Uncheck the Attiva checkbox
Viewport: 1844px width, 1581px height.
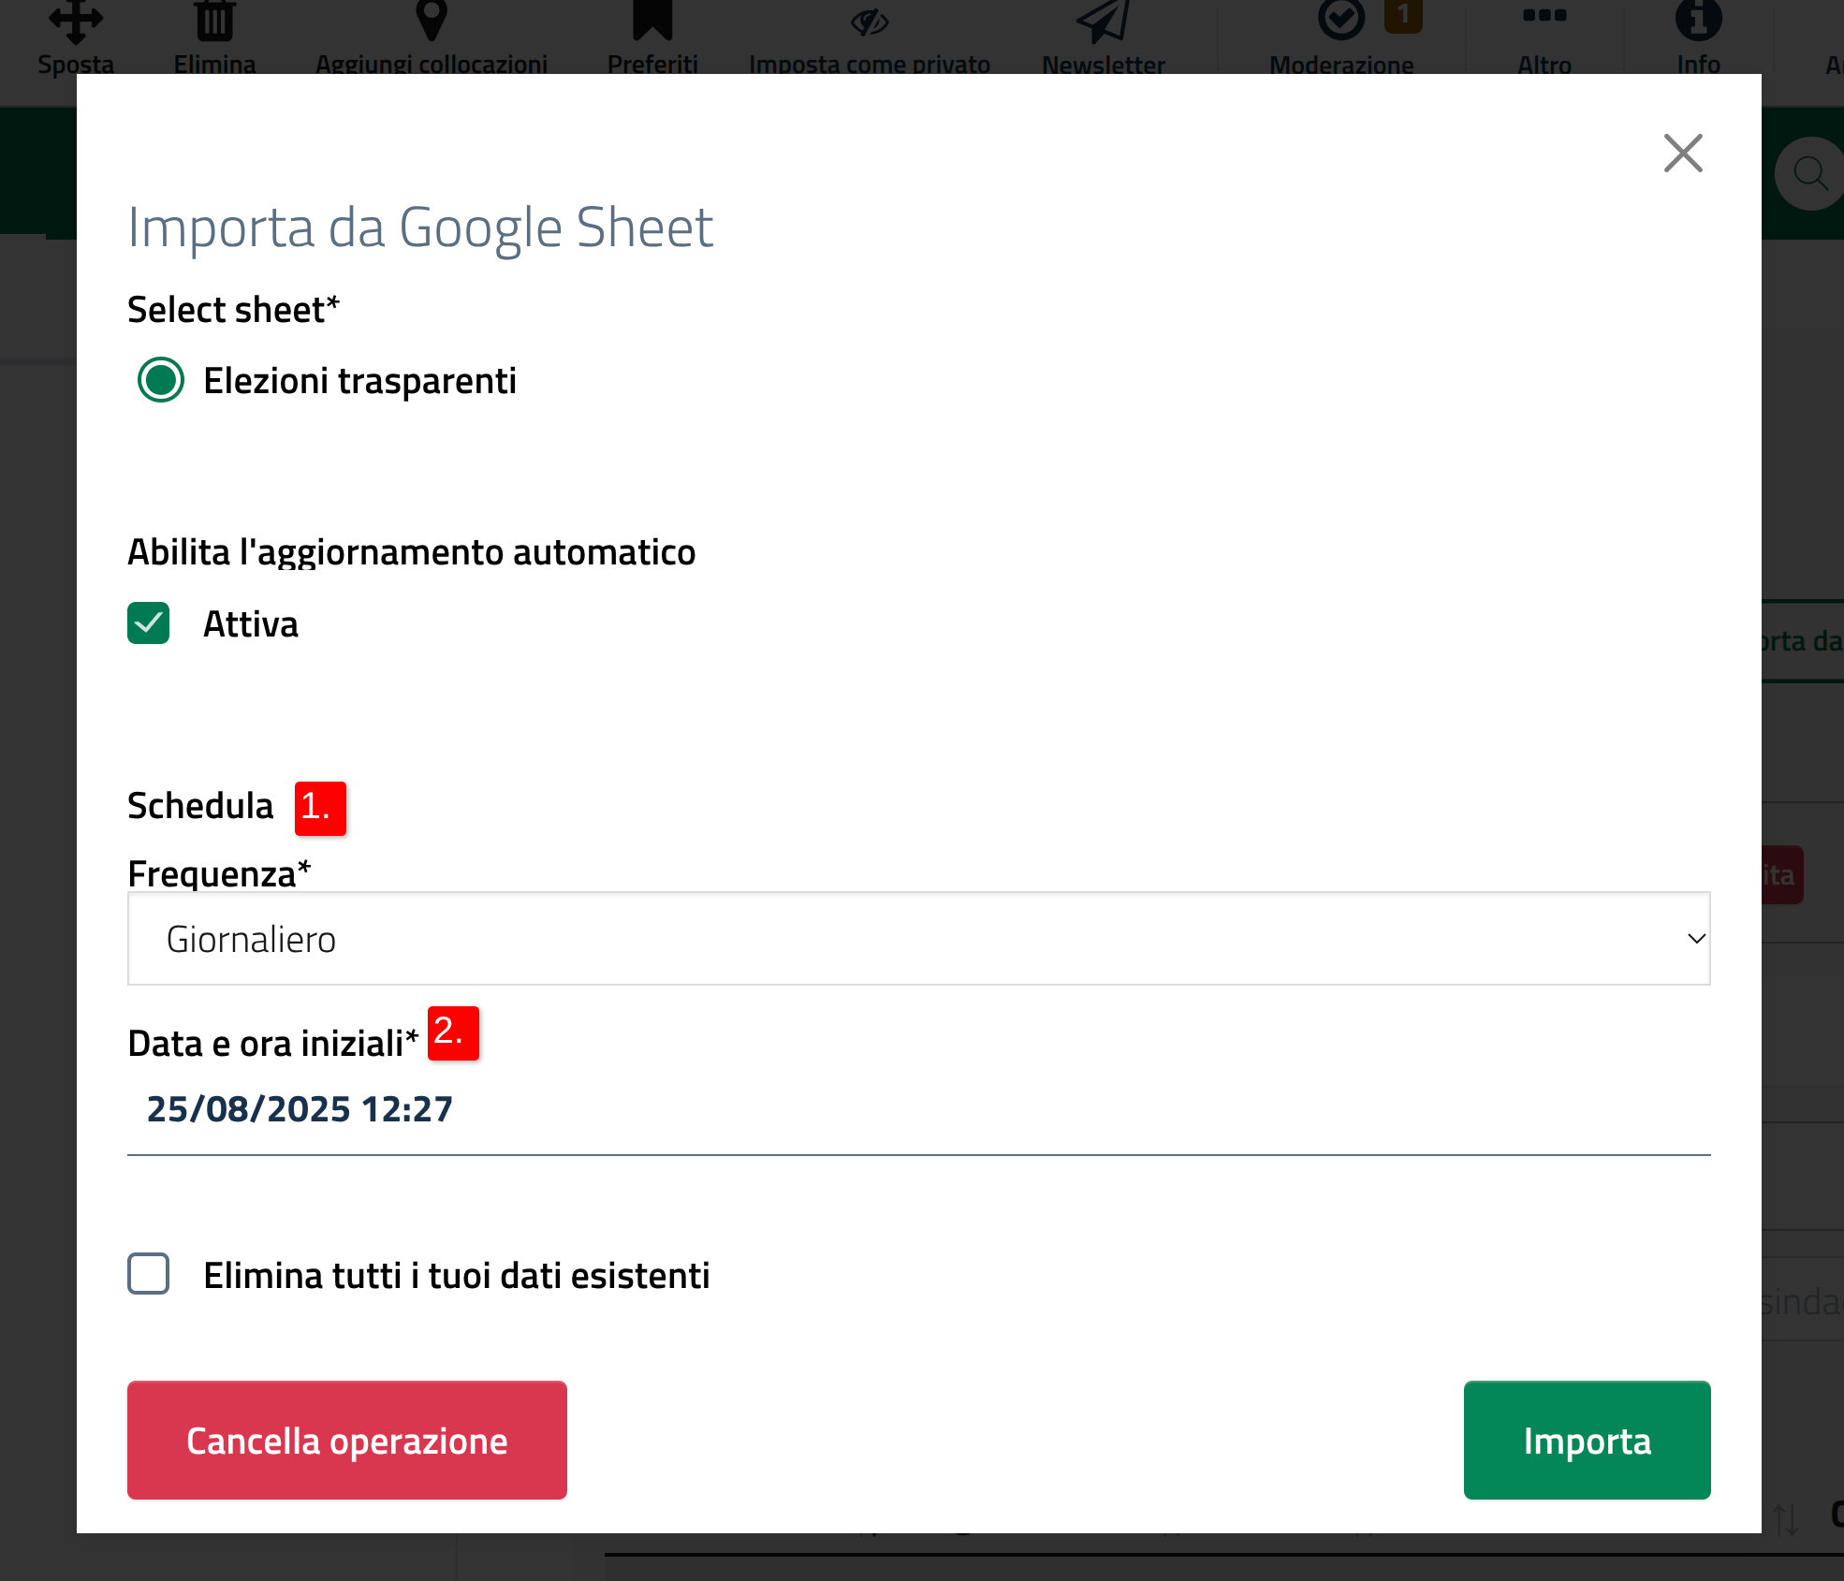149,623
